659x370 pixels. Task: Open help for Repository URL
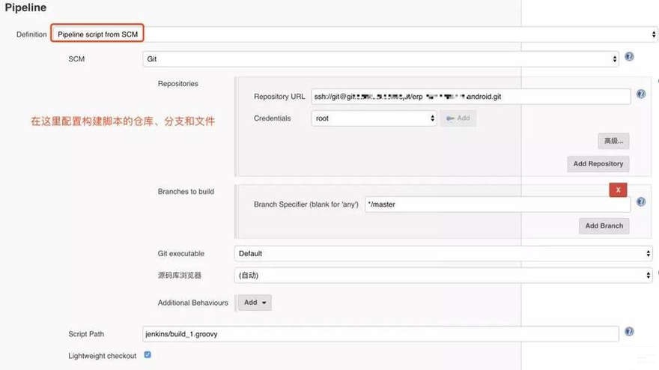pos(641,94)
